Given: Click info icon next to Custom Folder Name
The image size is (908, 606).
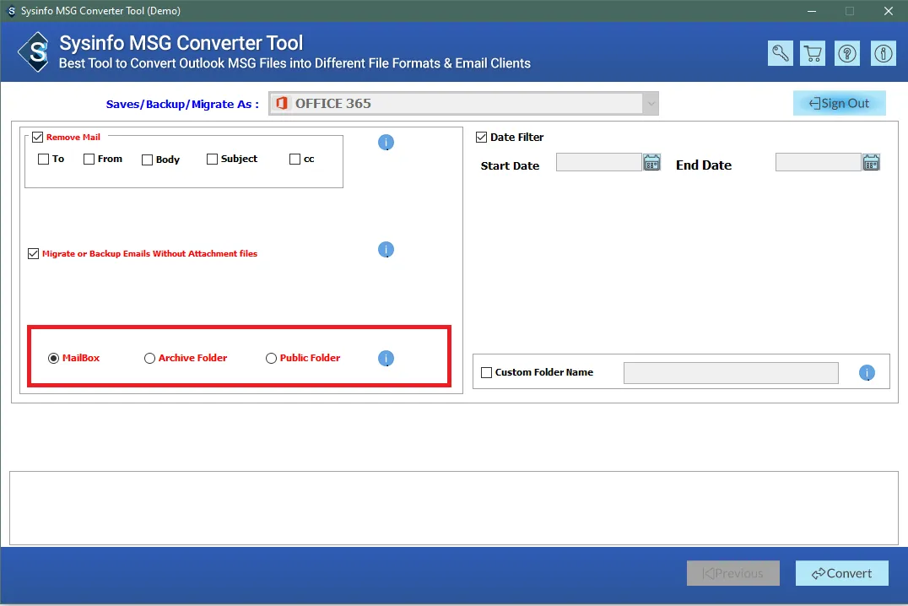Looking at the screenshot, I should 867,372.
